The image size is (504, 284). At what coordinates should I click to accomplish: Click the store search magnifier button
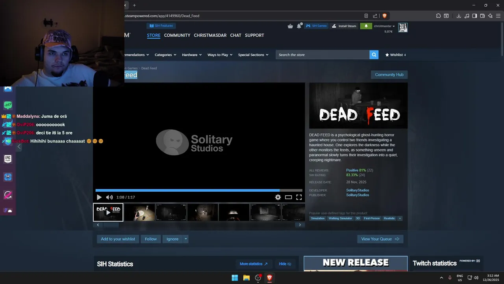click(x=374, y=55)
